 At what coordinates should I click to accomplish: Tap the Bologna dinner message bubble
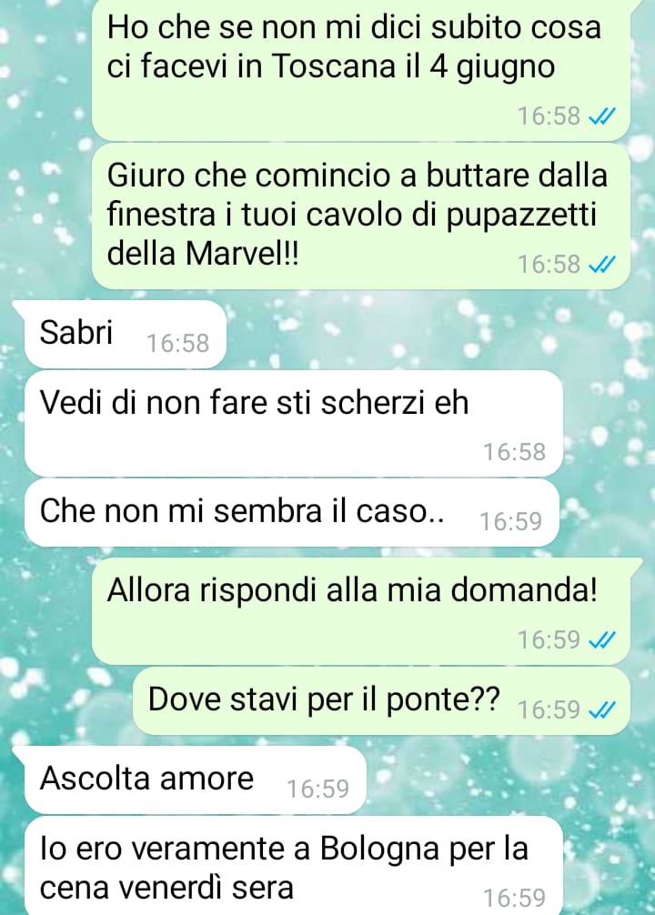[293, 866]
